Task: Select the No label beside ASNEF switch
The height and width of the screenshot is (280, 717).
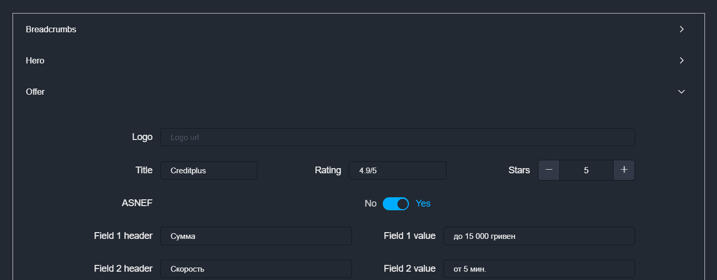Action: point(371,203)
